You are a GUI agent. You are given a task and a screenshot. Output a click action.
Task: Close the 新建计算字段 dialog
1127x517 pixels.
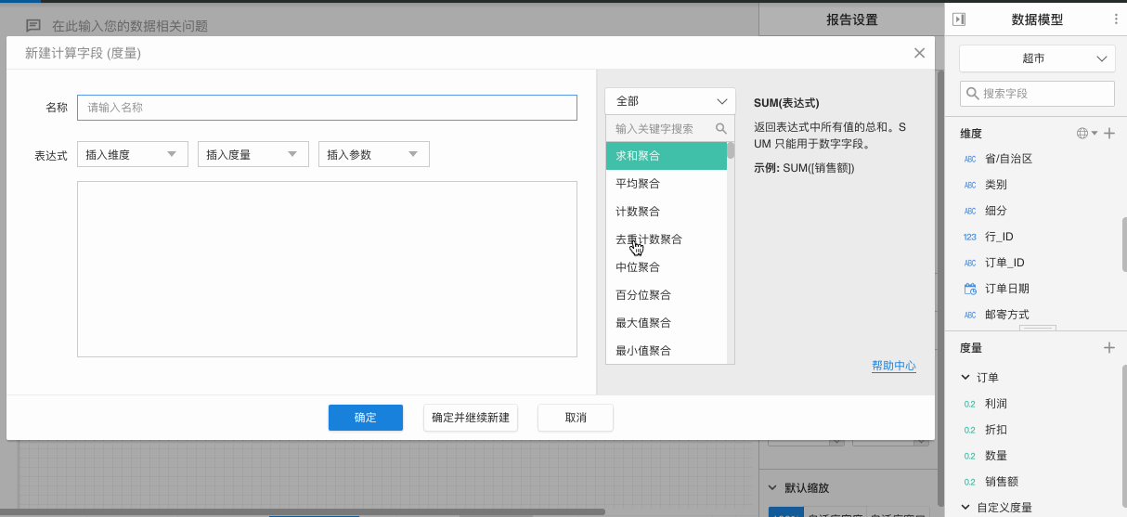click(919, 53)
